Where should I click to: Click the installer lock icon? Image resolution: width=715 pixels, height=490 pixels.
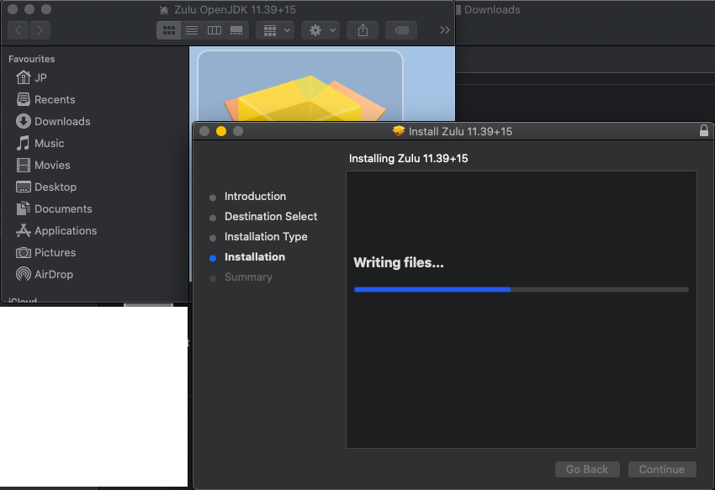pos(704,131)
